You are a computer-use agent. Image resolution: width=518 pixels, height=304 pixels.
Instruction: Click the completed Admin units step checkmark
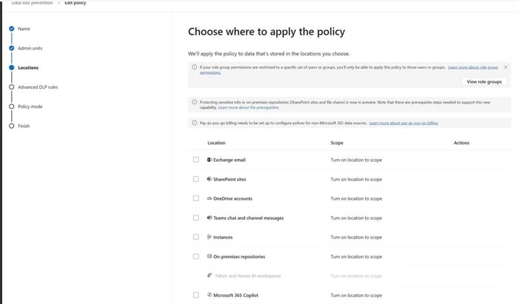(x=12, y=49)
